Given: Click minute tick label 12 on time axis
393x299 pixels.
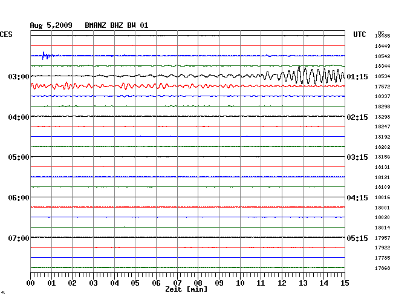Looking at the screenshot, I should click(282, 283).
